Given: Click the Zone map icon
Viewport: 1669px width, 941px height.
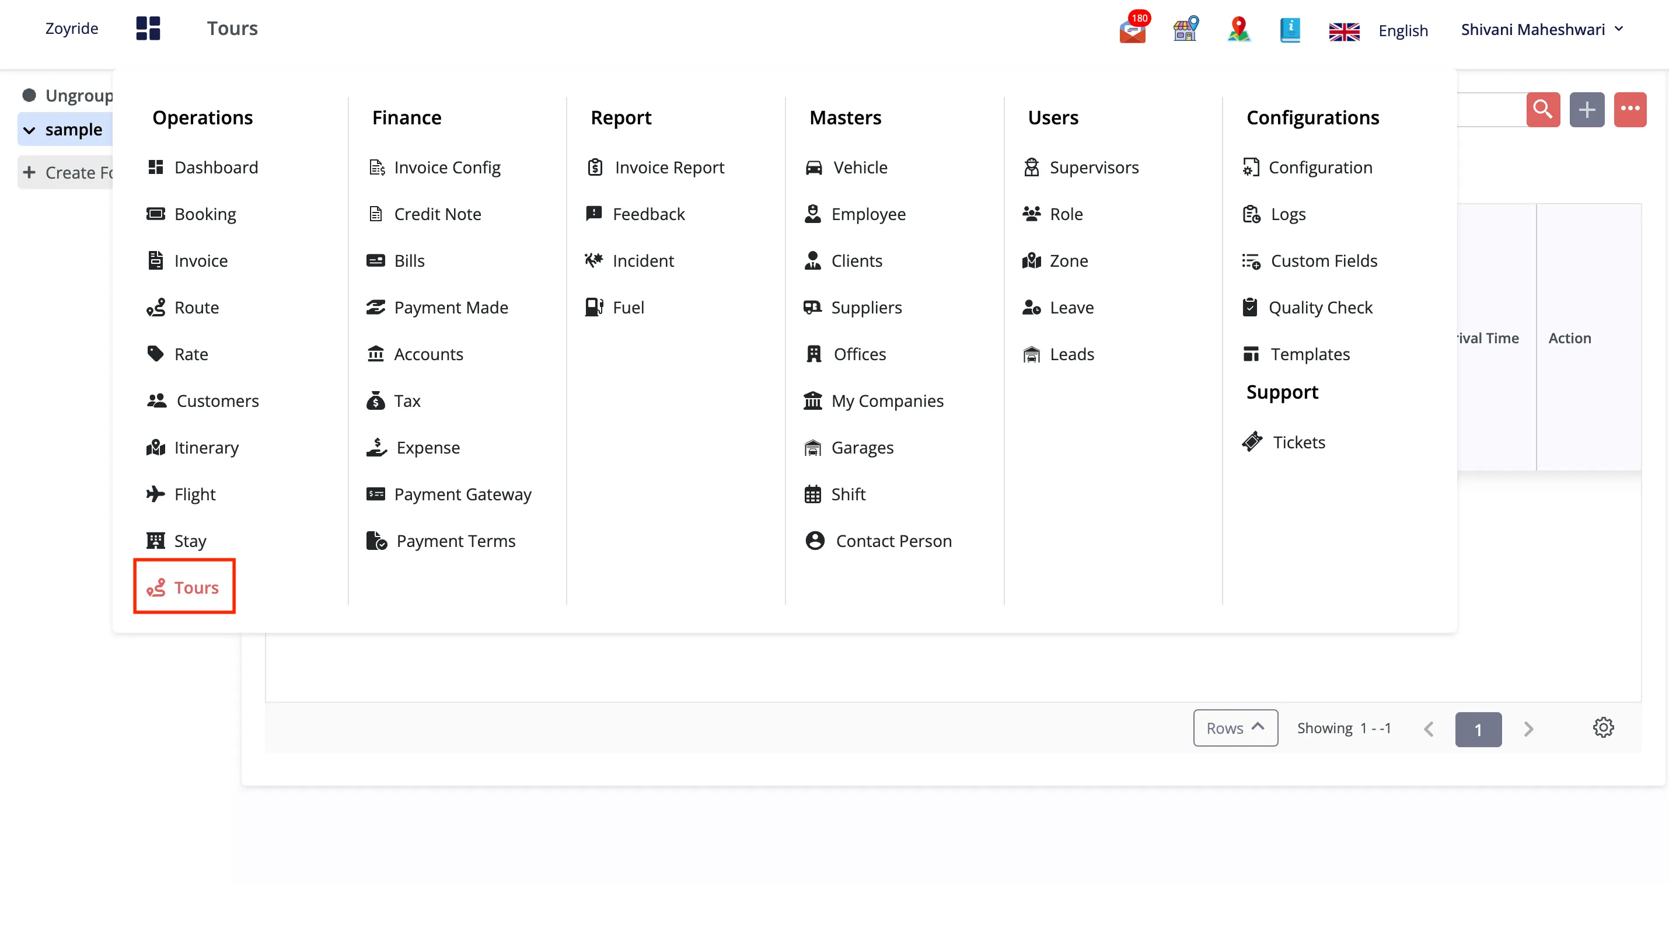Looking at the screenshot, I should click(x=1032, y=260).
